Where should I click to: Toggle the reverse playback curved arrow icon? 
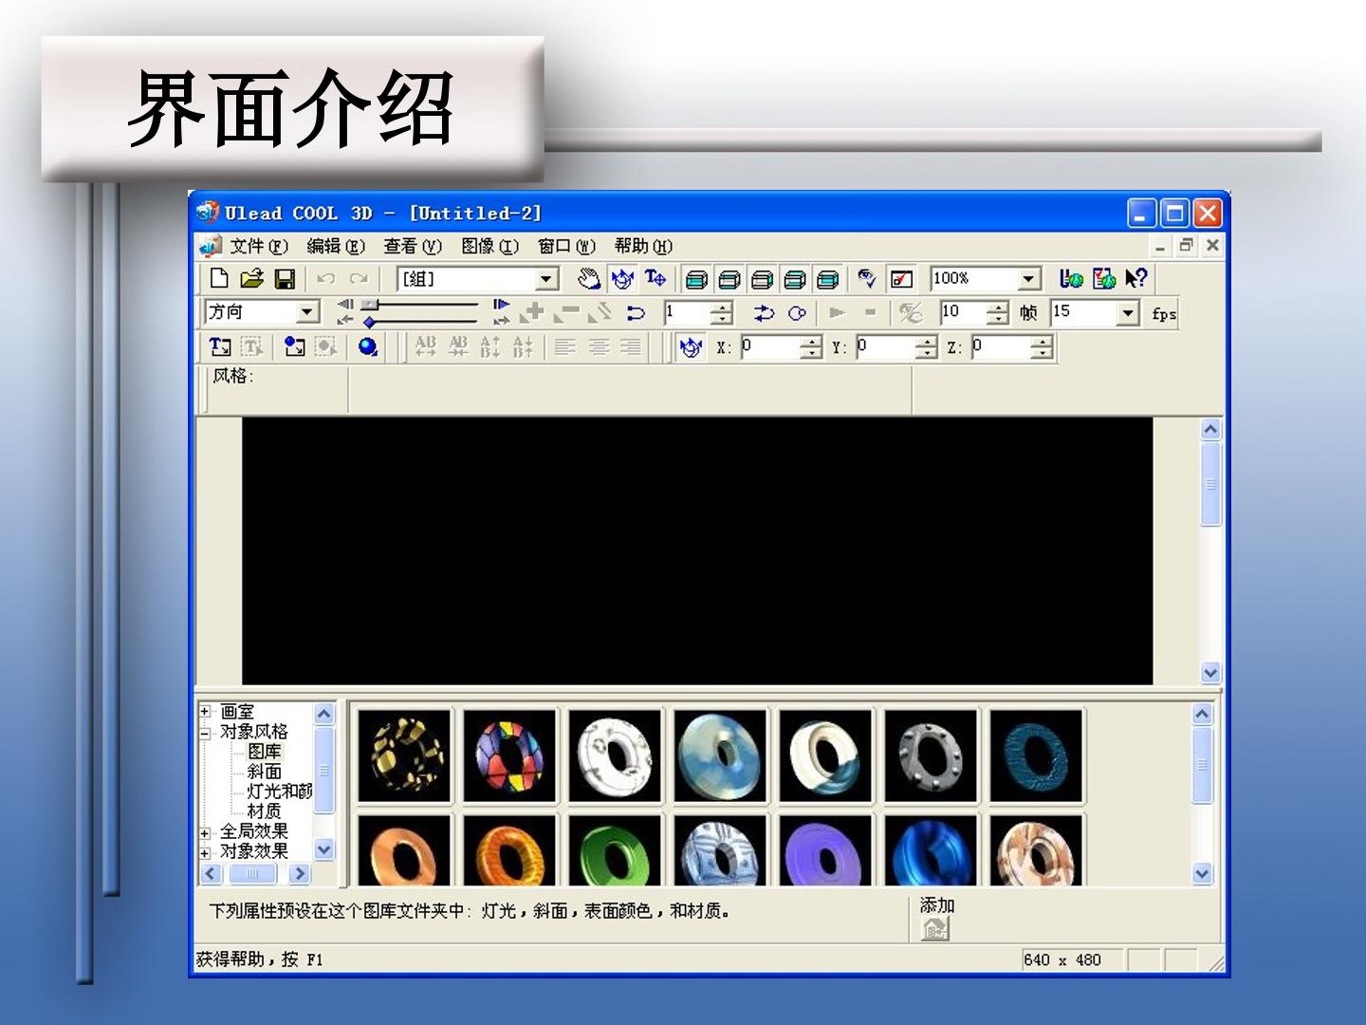click(636, 312)
